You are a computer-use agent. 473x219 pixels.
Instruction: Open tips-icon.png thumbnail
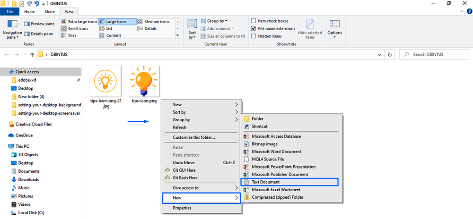tap(144, 81)
